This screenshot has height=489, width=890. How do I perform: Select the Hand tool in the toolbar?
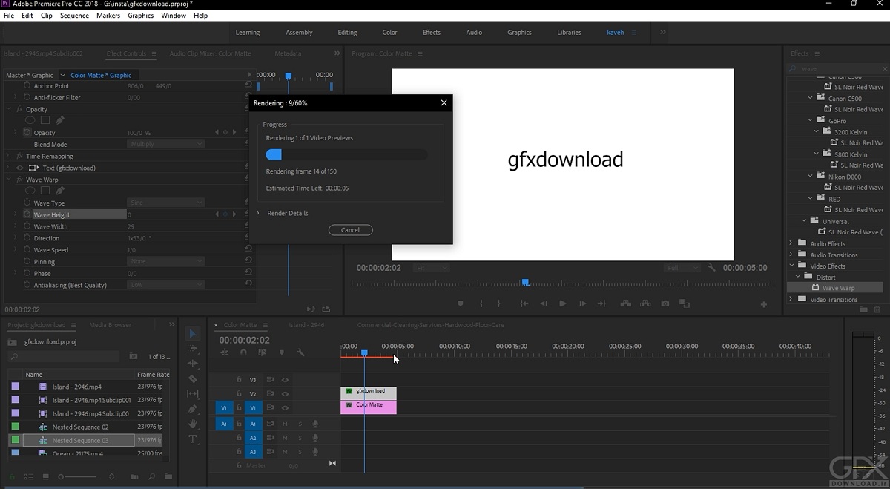point(193,424)
